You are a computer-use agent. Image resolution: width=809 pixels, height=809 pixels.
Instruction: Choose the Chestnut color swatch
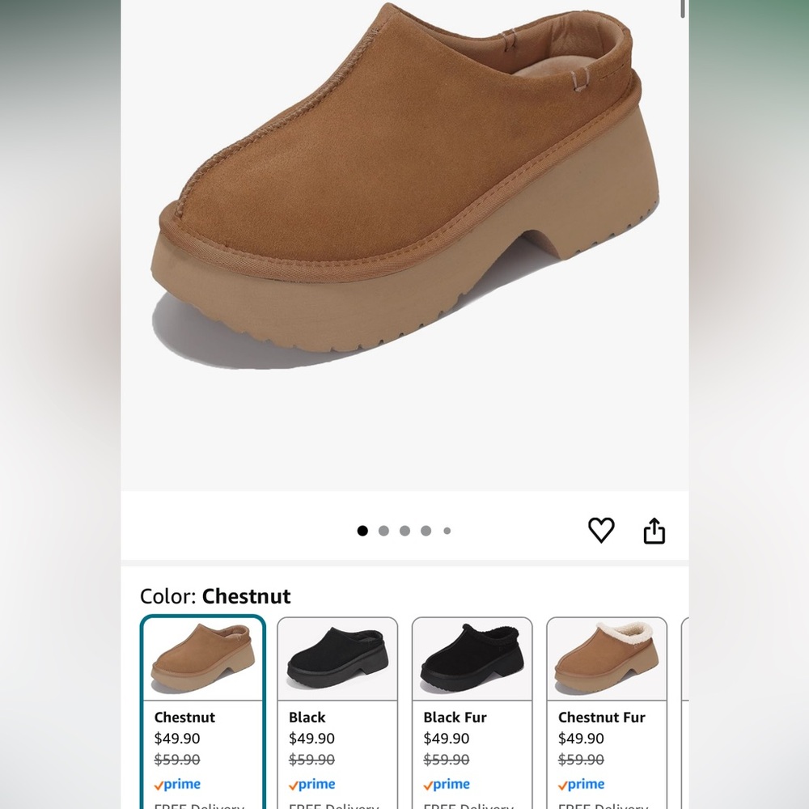coord(203,712)
